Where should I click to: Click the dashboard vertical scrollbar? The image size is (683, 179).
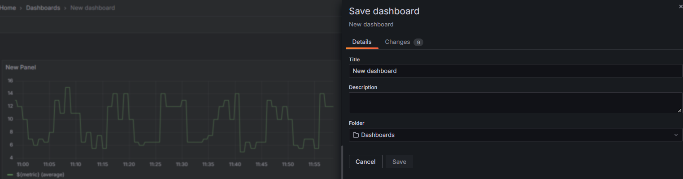coord(342,161)
